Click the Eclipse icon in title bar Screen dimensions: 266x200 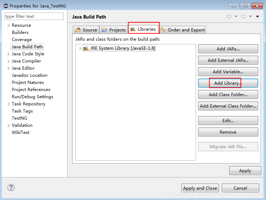tap(6, 6)
